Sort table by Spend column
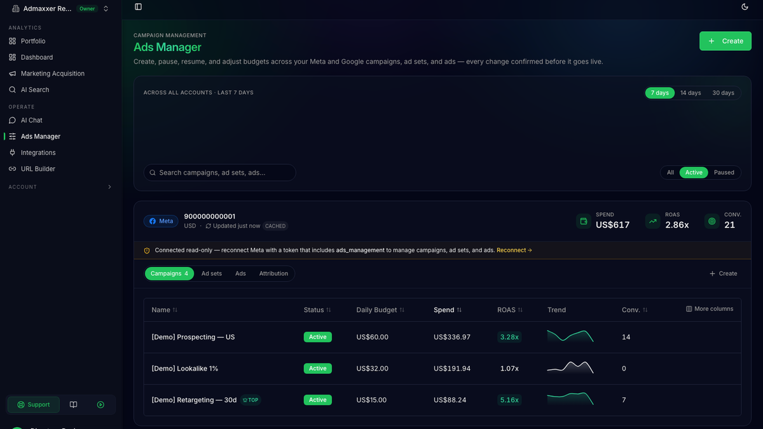 click(448, 310)
